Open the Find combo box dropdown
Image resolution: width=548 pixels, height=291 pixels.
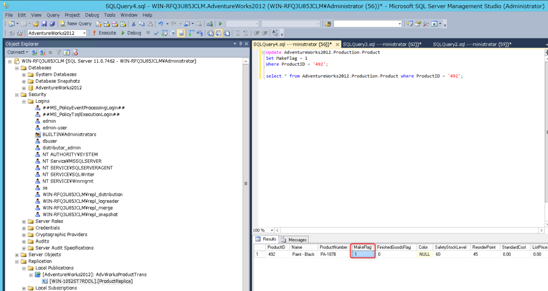tap(400, 24)
